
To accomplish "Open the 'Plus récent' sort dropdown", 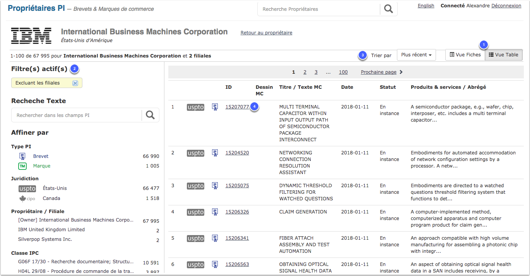I will (416, 55).
